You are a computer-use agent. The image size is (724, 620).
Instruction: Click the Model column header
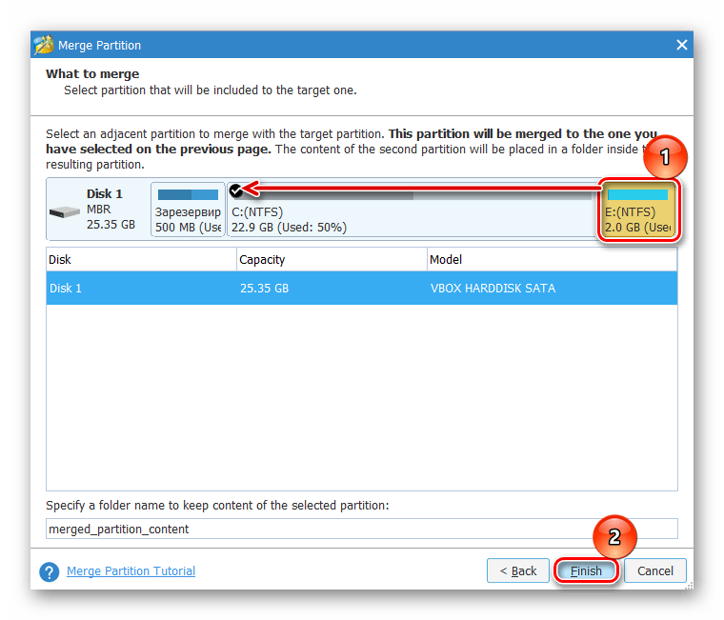(553, 259)
